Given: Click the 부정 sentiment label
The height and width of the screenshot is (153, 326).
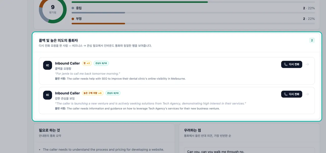Looking at the screenshot, I should (x=79, y=19).
